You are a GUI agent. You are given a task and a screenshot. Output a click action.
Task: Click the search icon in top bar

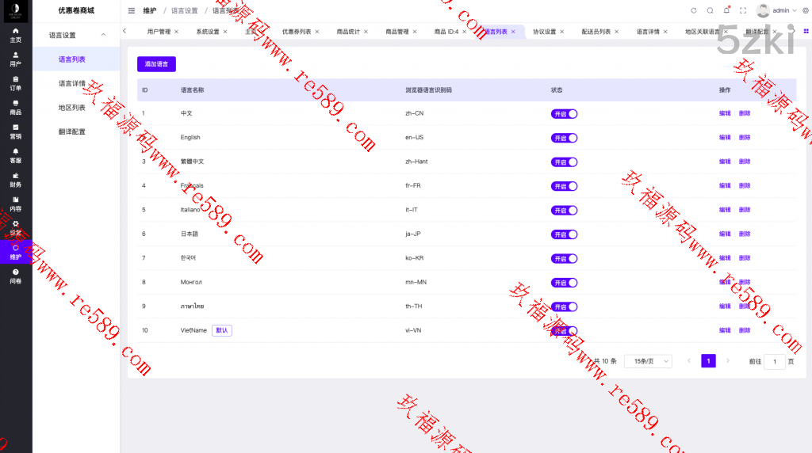710,10
